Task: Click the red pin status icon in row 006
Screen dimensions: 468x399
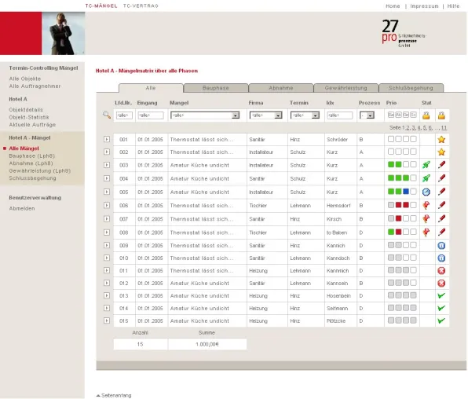Action: click(x=426, y=205)
